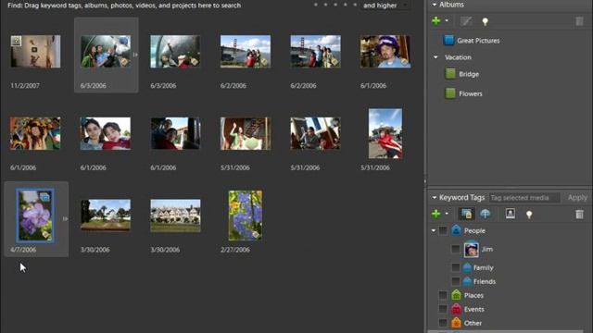Screen dimensions: 593x333
Task: Click the icon on the 11/2/2007 thumbnail corner
Action: [x=16, y=41]
